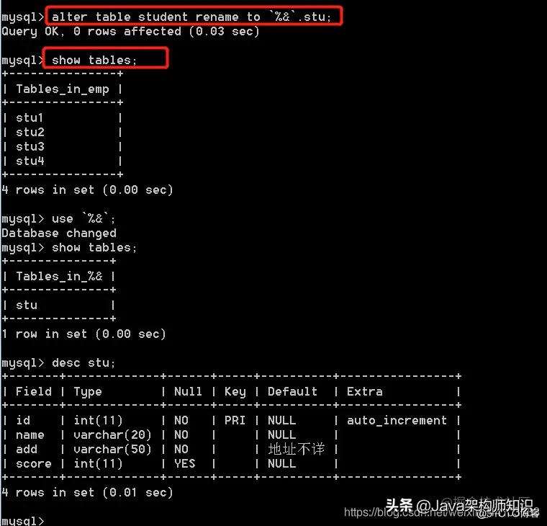
Task: Click the PRI key value
Action: pos(235,420)
